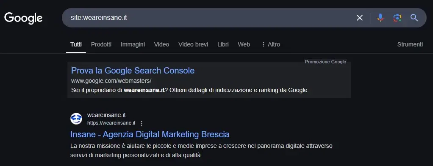
Task: Click the Promozione Google label
Action: tap(325, 62)
